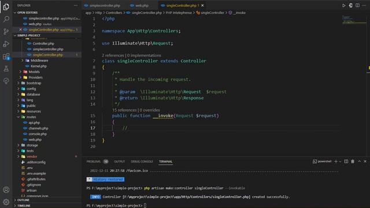
Task: Open the .env.example file
Action: tap(36, 173)
